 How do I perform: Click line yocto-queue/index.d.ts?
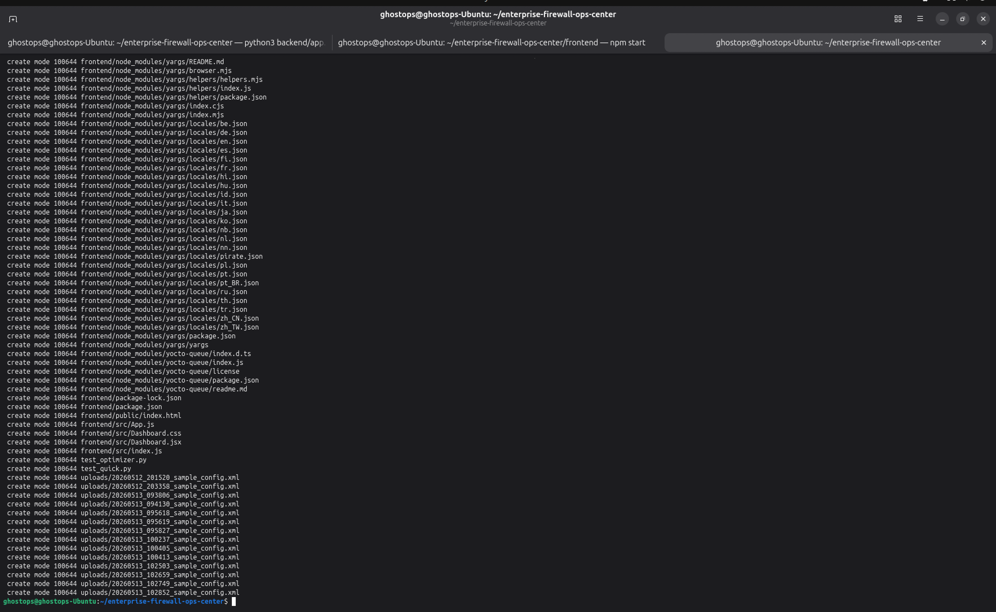tap(129, 354)
